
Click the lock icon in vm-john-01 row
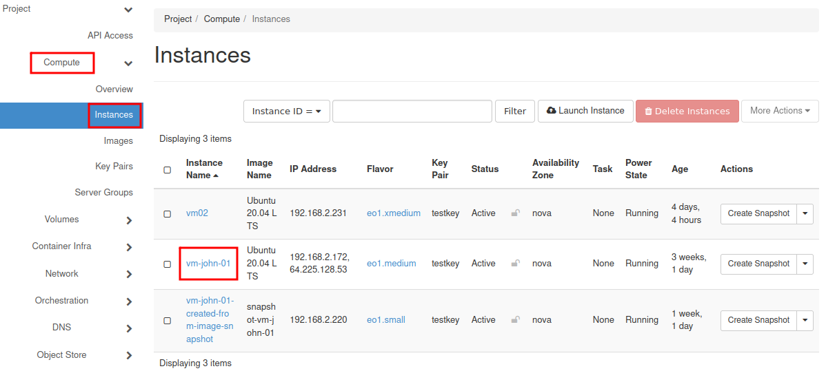(x=515, y=263)
